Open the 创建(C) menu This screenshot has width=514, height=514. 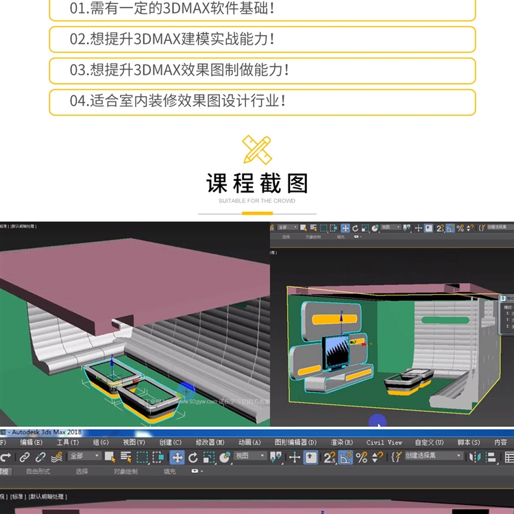pyautogui.click(x=171, y=442)
